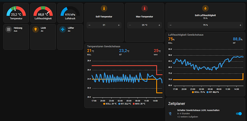Open the Heizung radiator icon
The image size is (247, 121).
tap(9, 29)
